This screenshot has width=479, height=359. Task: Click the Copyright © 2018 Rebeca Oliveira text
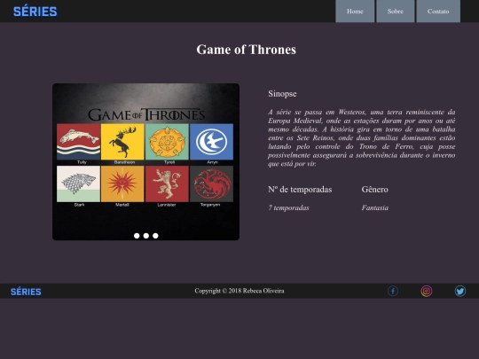coord(239,291)
